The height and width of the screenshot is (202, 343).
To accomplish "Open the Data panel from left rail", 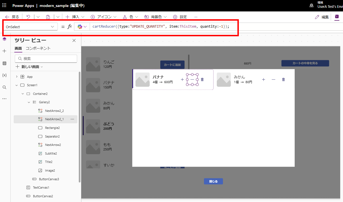I will pos(4,63).
